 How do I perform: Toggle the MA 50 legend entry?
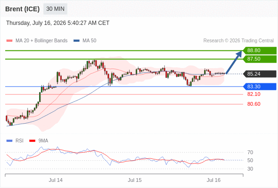pyautogui.click(x=85, y=41)
